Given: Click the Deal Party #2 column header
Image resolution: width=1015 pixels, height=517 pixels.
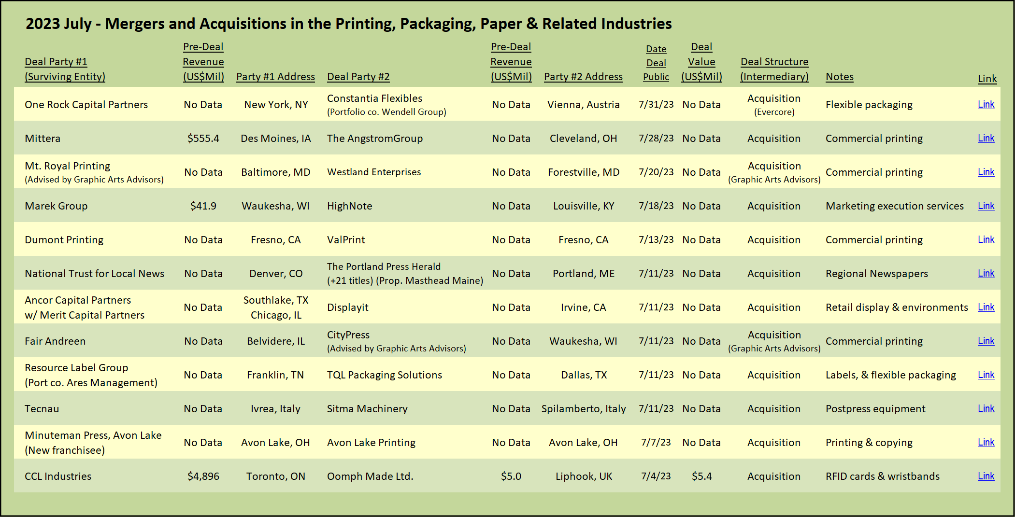Looking at the screenshot, I should tap(358, 77).
